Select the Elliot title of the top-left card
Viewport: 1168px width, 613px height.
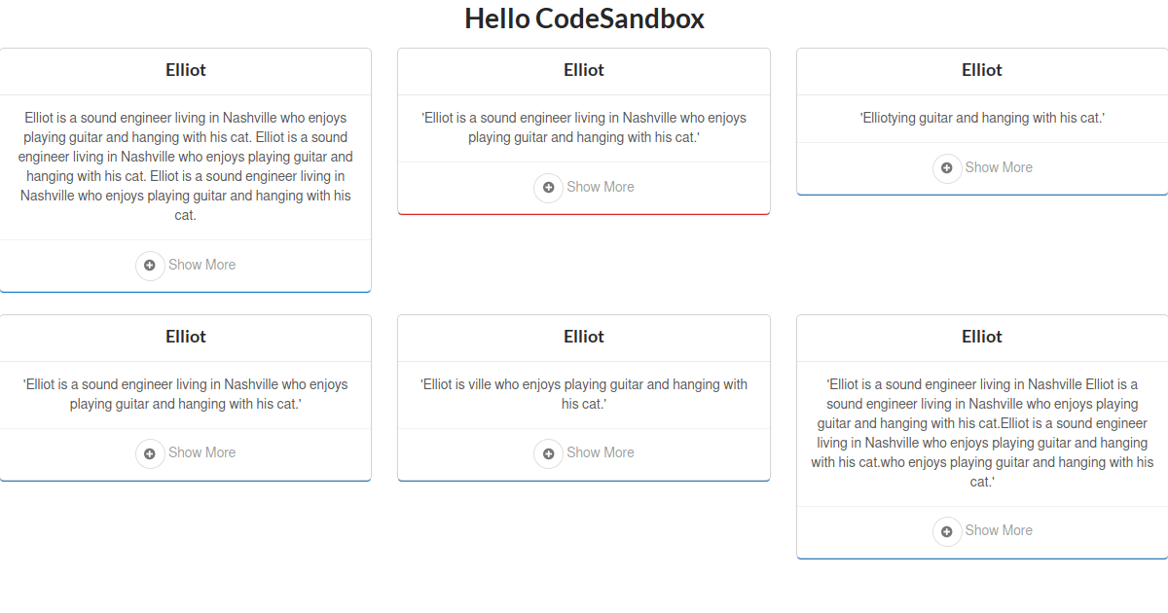pos(185,70)
